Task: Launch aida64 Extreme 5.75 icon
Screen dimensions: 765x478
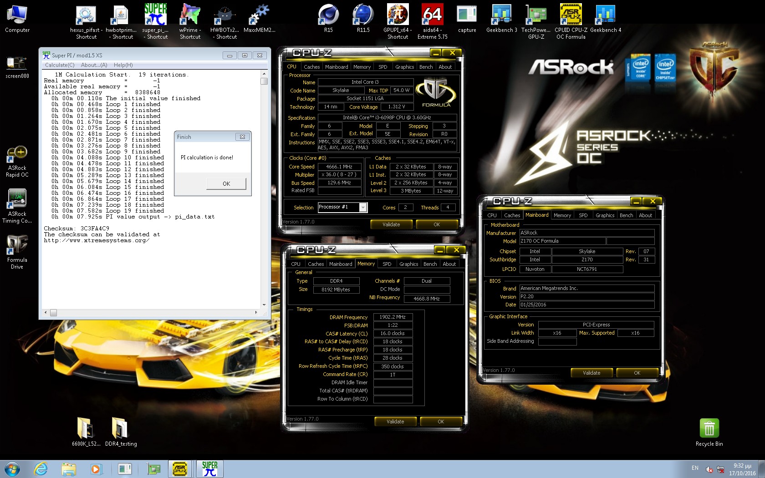Action: click(x=432, y=22)
